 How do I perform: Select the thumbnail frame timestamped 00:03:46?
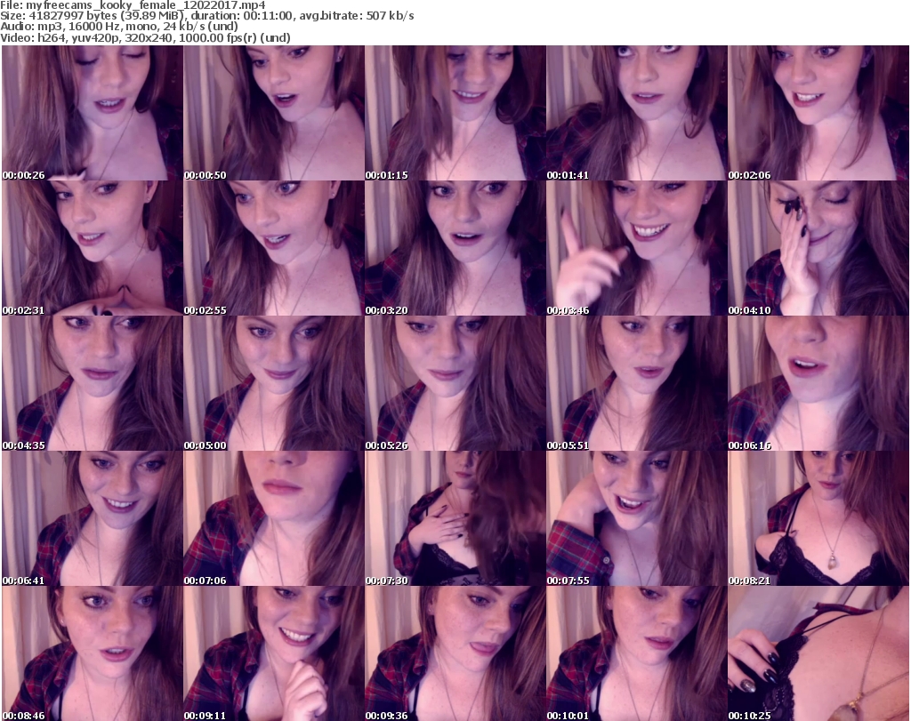(x=637, y=248)
